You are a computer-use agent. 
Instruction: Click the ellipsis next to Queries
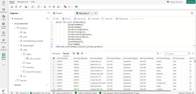point(47,85)
